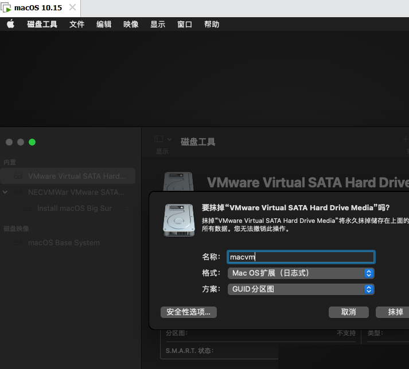Open the 显示 menu in menu bar

click(x=158, y=24)
